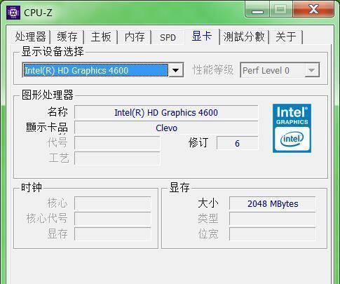Click the 2048 MBytes memory size field
The height and width of the screenshot is (284, 340).
[x=273, y=203]
